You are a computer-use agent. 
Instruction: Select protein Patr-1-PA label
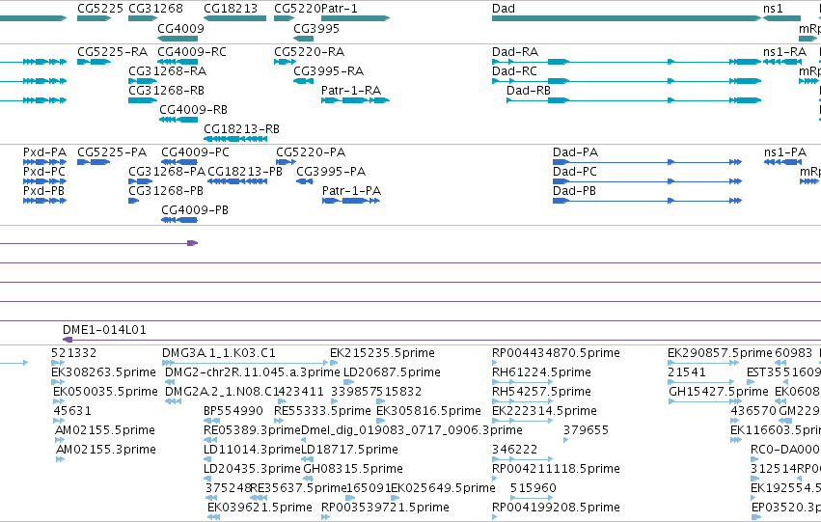[x=351, y=191]
